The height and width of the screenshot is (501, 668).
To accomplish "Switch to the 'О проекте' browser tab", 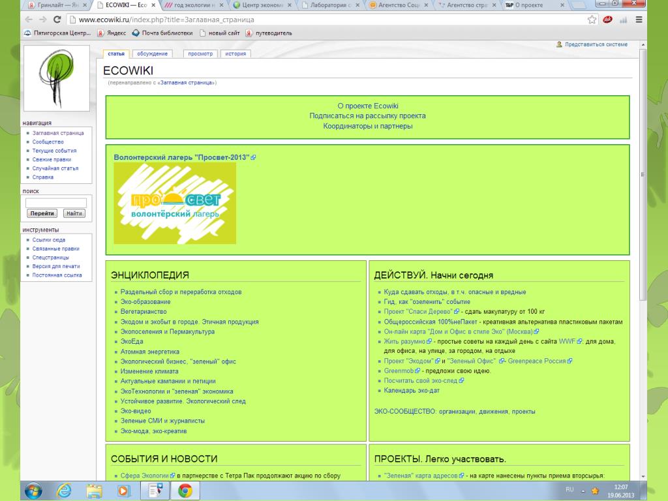I will point(535,5).
